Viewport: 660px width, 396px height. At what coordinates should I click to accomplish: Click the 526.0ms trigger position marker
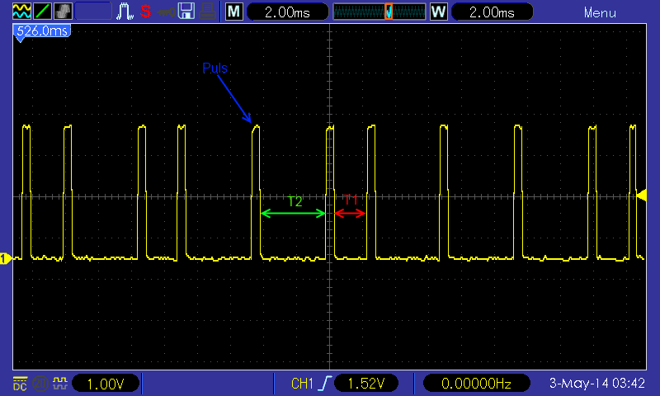click(41, 31)
